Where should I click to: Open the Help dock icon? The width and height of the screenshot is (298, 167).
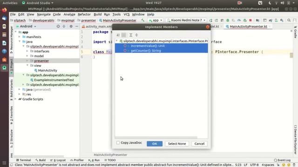(x=4, y=51)
